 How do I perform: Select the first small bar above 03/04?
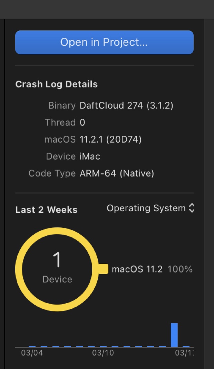pyautogui.click(x=32, y=346)
